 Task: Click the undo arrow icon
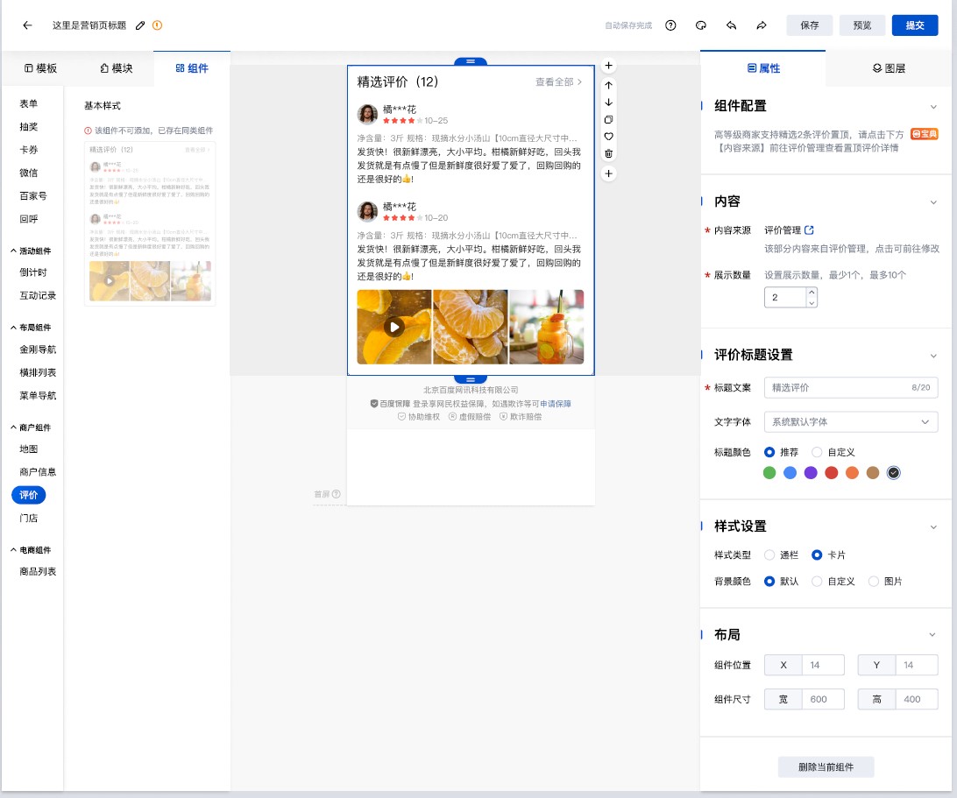731,25
